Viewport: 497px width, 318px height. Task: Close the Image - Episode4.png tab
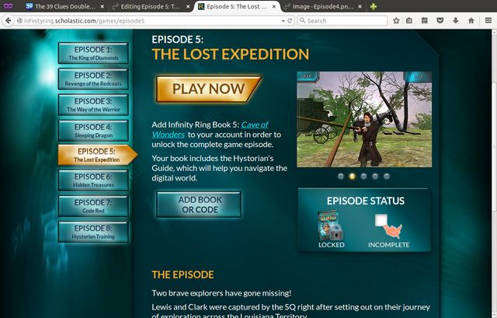click(360, 6)
